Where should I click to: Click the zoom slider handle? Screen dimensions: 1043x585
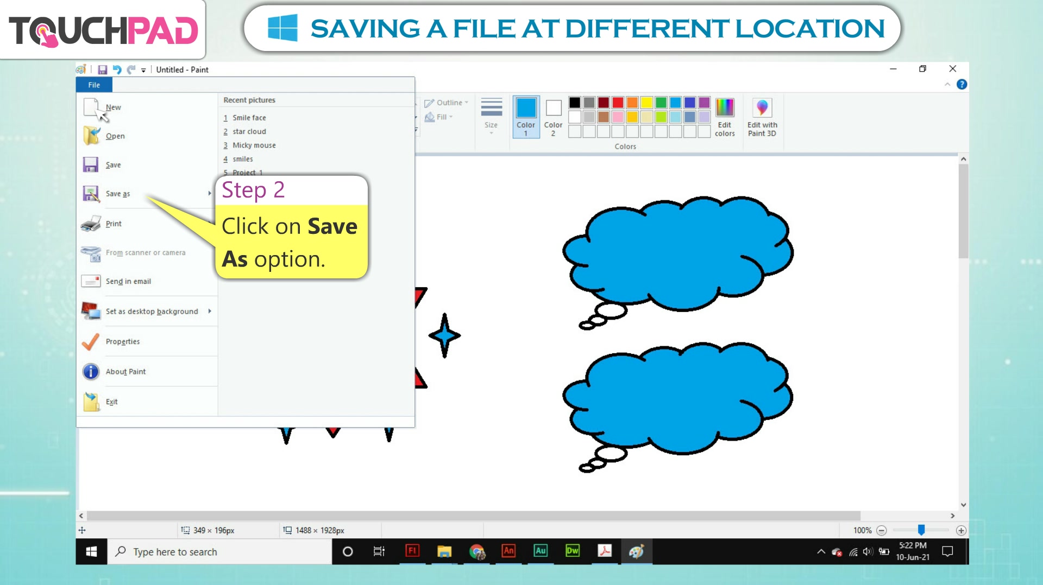[921, 530]
